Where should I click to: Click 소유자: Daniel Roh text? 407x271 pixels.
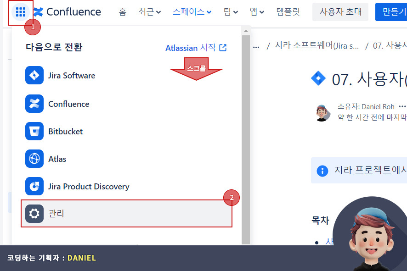(366, 106)
